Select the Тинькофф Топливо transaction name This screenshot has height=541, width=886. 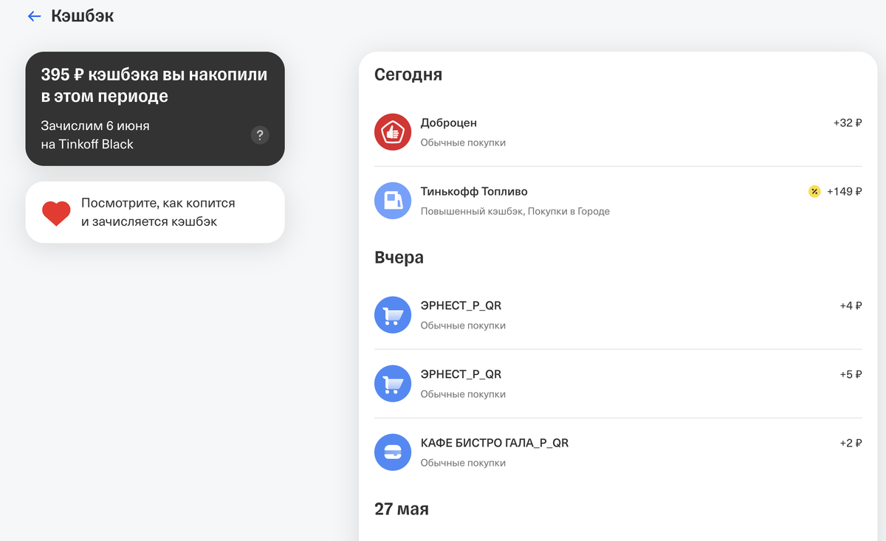click(x=474, y=192)
